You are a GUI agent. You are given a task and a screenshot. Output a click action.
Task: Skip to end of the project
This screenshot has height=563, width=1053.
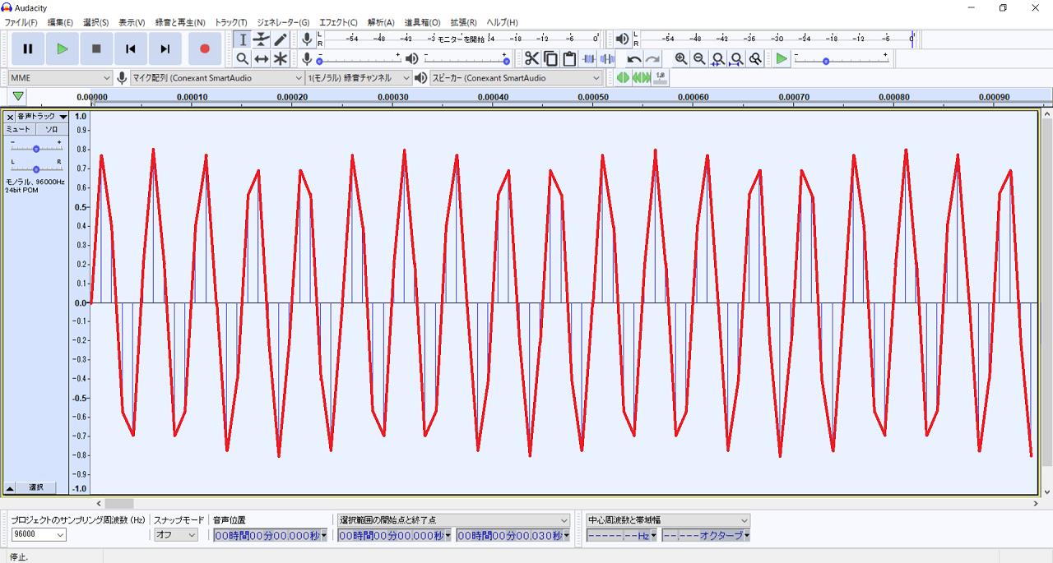coord(165,48)
